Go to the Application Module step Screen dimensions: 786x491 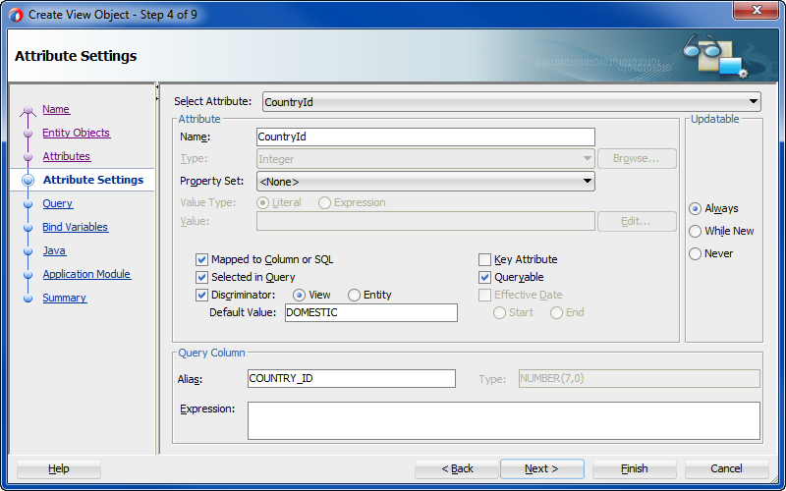86,274
